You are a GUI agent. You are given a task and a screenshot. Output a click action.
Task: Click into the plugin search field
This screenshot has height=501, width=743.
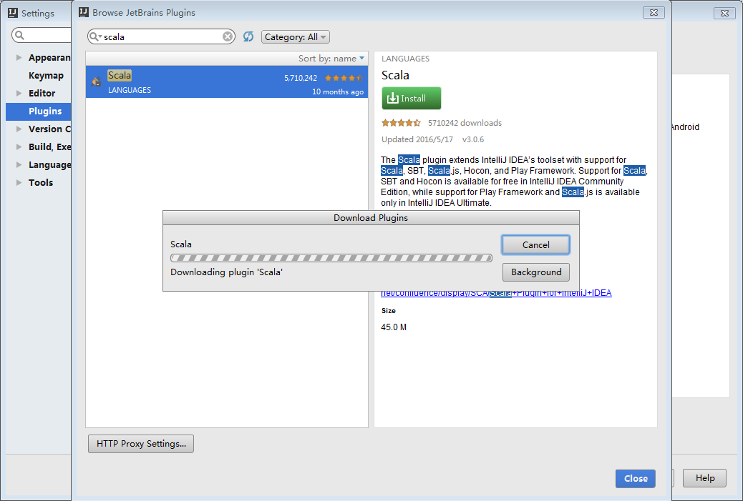[161, 36]
